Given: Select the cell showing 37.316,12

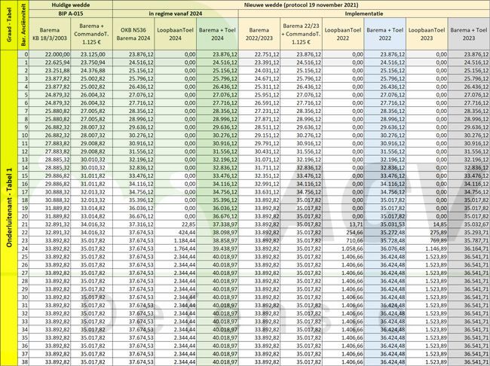Looking at the screenshot, I should pyautogui.click(x=133, y=224).
